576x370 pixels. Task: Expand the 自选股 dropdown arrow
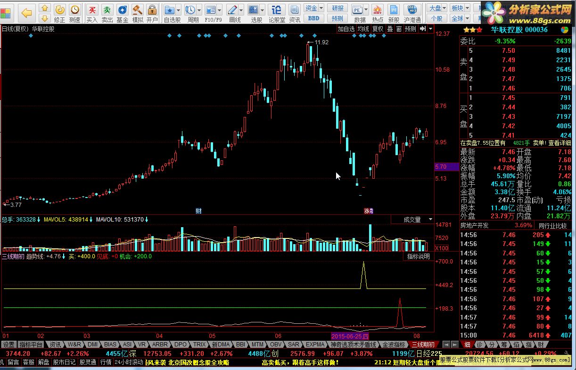tap(179, 9)
